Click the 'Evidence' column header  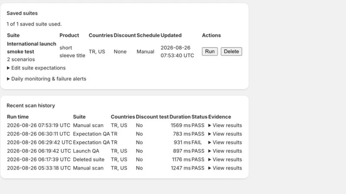tap(220, 117)
